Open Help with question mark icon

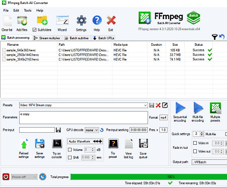(97, 21)
